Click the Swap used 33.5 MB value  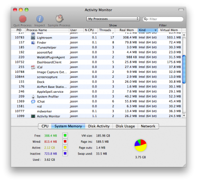(101, 154)
